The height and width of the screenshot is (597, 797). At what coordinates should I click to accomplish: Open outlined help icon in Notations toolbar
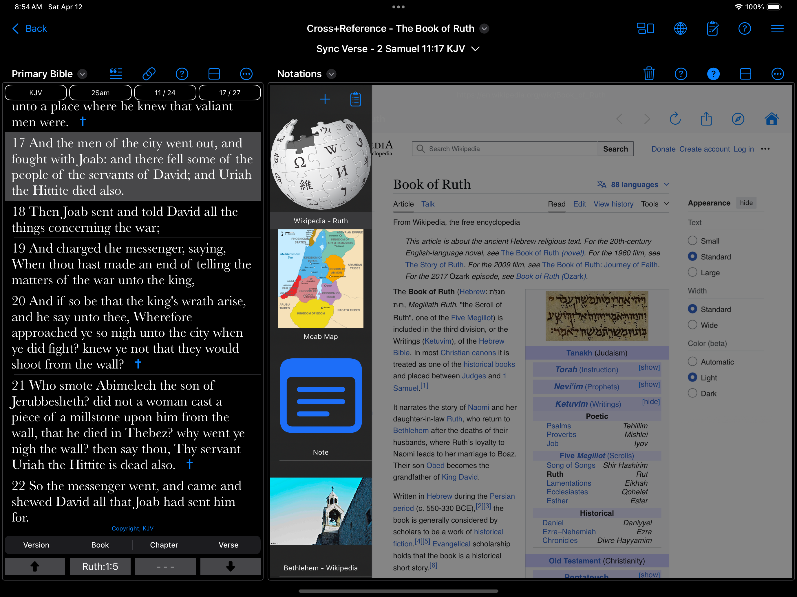pos(681,74)
